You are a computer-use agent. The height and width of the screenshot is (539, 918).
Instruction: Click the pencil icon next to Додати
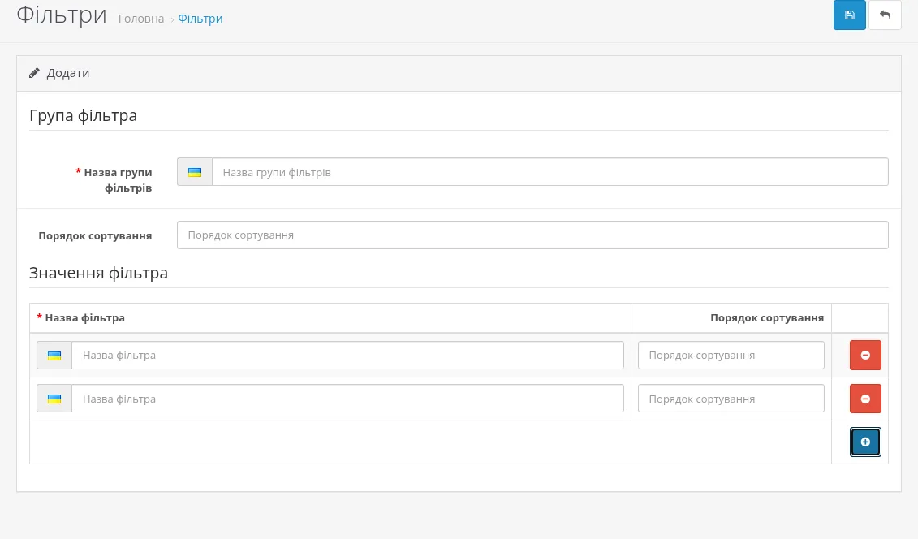(x=35, y=73)
